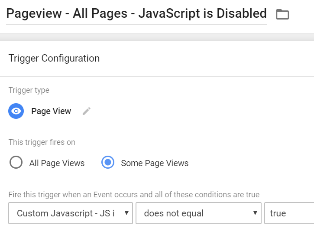Click the blue Page View eye icon
Screen dimensions: 314x232
pos(16,111)
